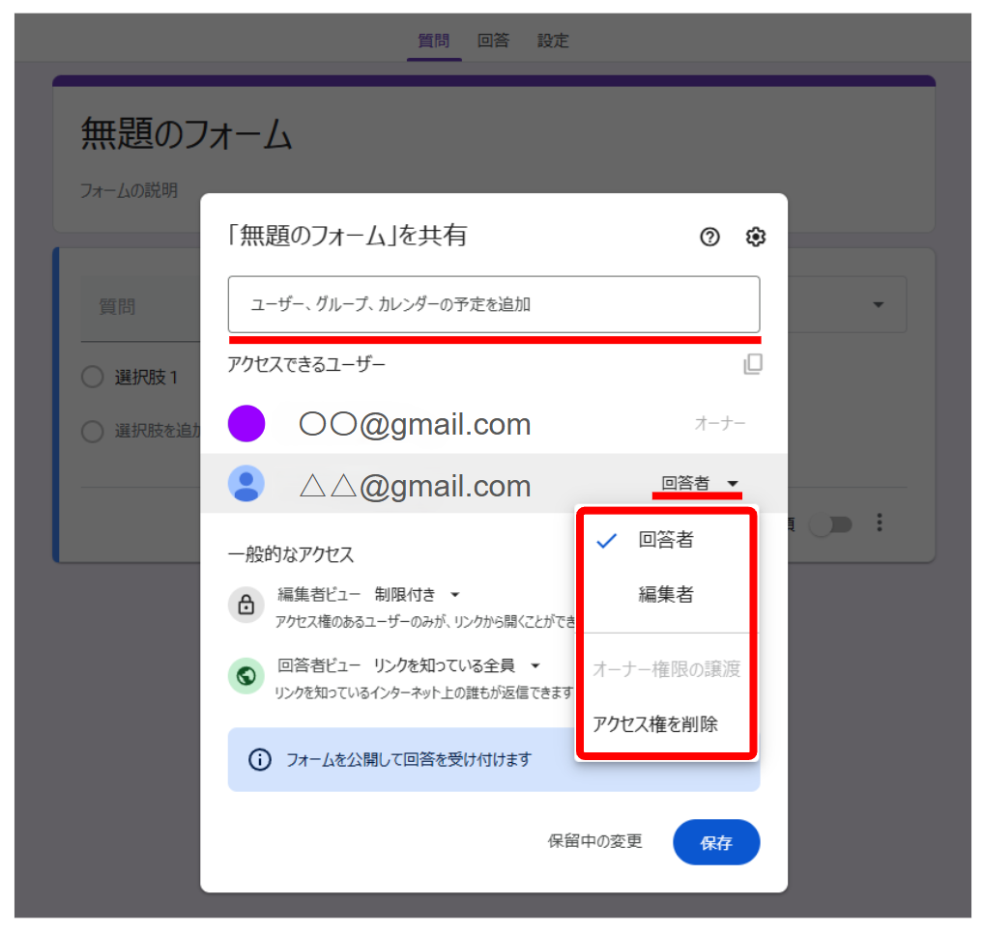Open the three-dot more options menu
This screenshot has height=932, width=983.
(x=880, y=523)
